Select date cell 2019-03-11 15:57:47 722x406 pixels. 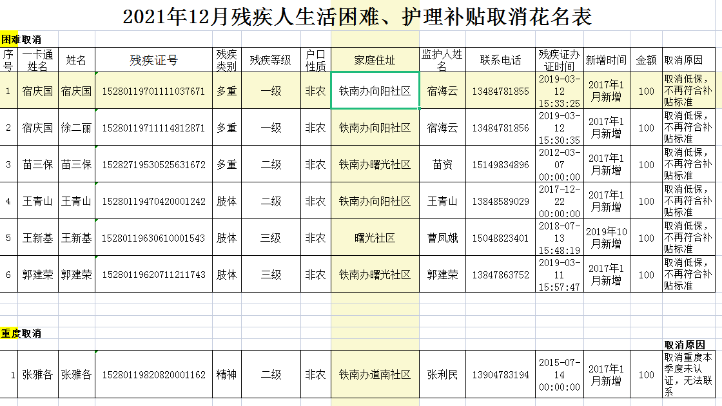click(560, 275)
